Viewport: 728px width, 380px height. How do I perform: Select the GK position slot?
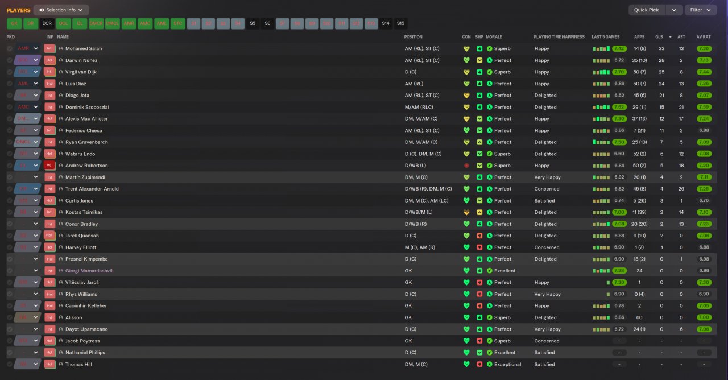point(14,23)
